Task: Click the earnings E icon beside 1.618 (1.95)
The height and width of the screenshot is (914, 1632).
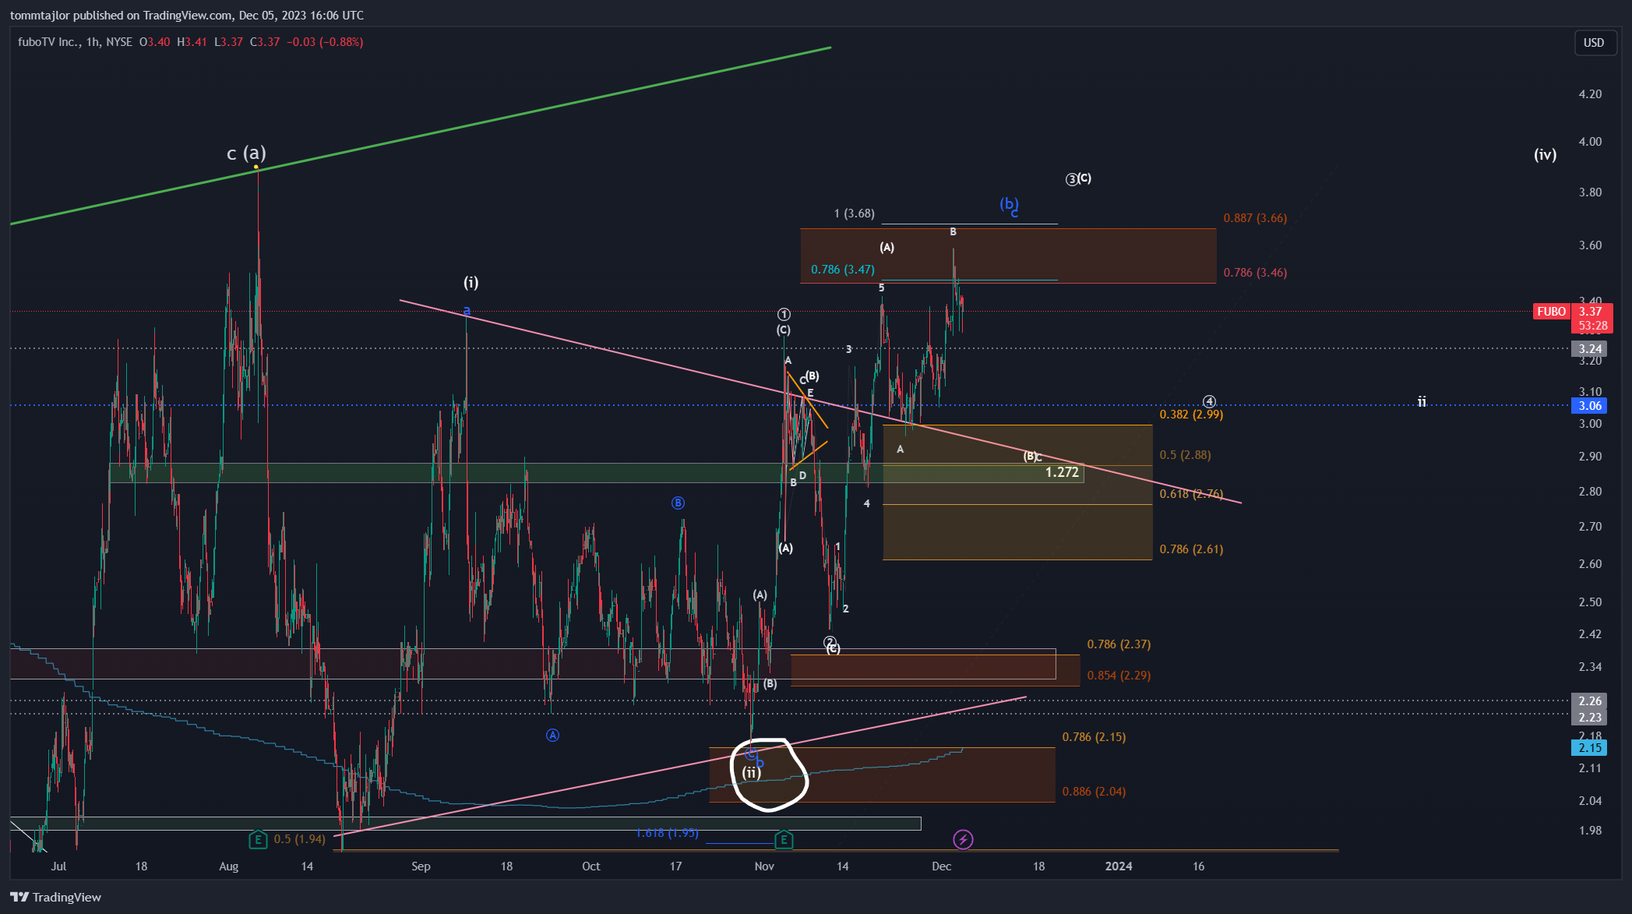Action: point(784,839)
